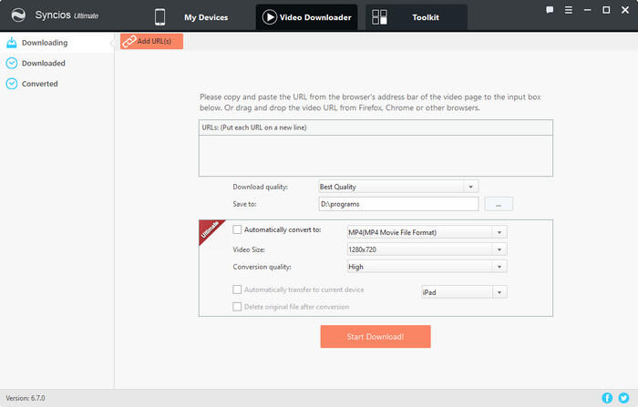Open the MP4 format dropdown
This screenshot has width=638, height=407.
click(499, 232)
